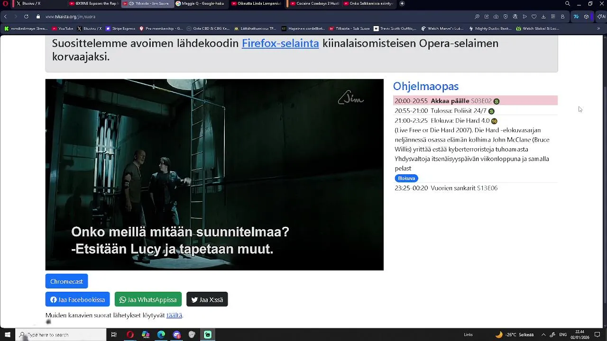Open the Ohjelmaopas heading link
This screenshot has width=607, height=341.
pos(426,86)
